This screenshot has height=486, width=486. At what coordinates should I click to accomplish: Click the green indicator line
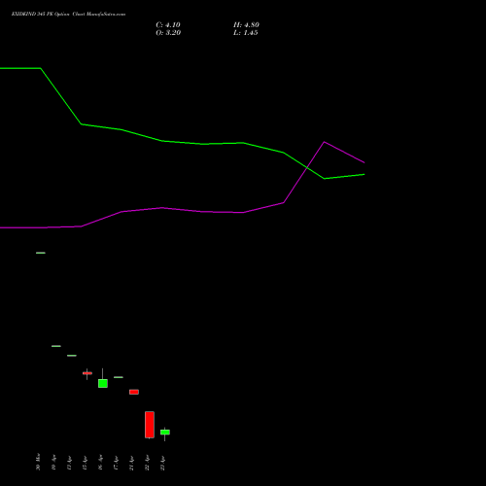click(182, 143)
